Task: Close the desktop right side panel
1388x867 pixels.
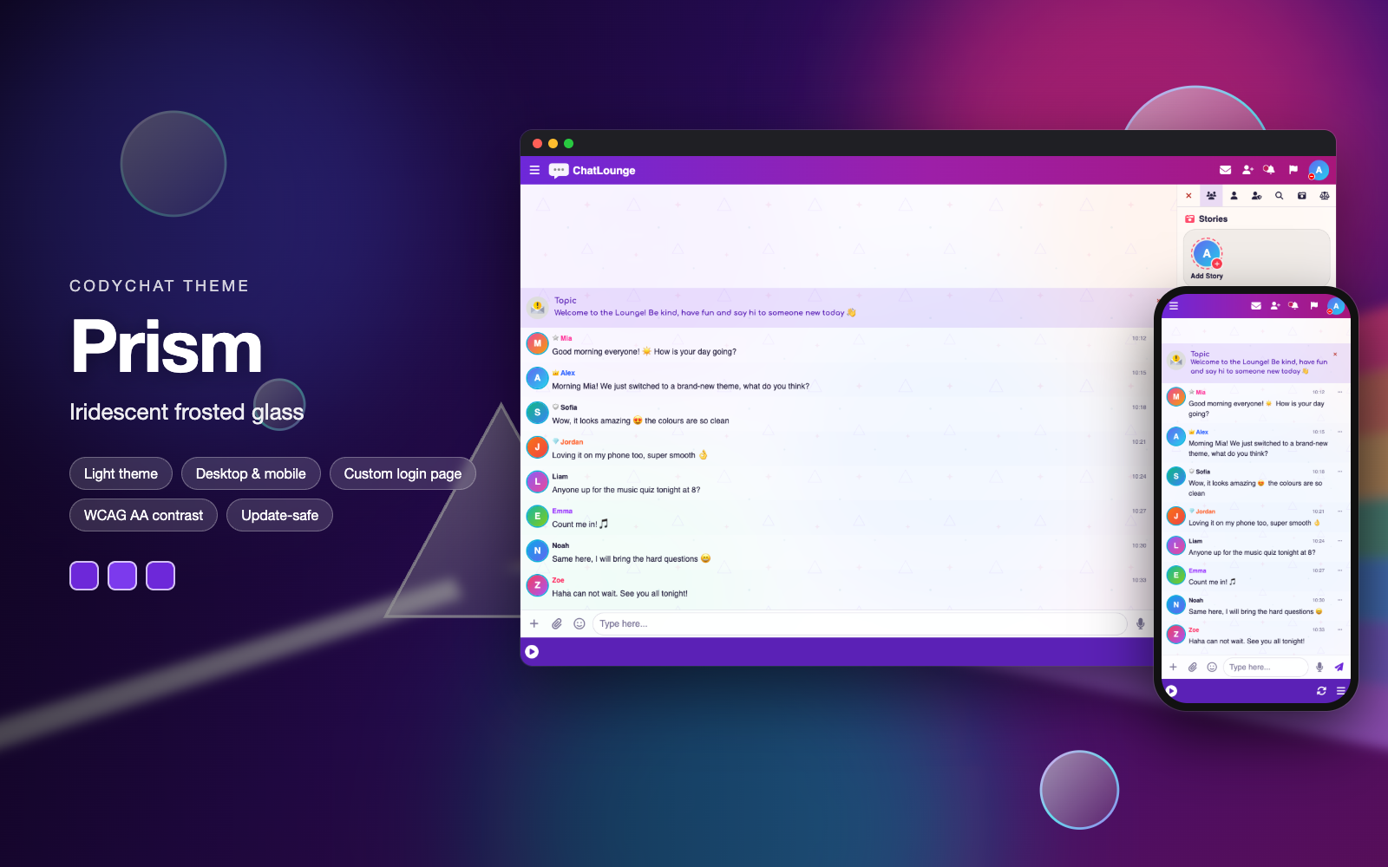Action: click(1188, 196)
